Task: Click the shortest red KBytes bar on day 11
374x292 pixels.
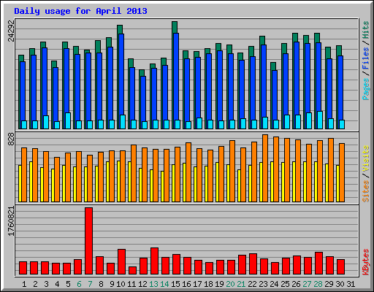Action: (132, 271)
